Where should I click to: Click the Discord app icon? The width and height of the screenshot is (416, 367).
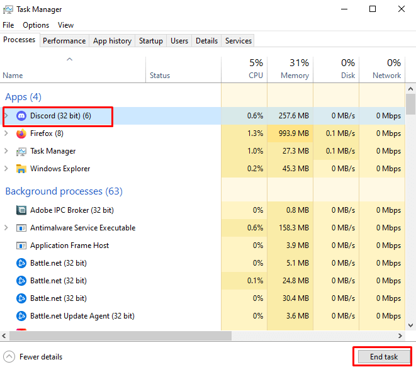click(x=21, y=116)
